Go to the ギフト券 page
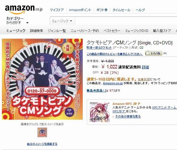The image size is (177, 150). [102, 10]
